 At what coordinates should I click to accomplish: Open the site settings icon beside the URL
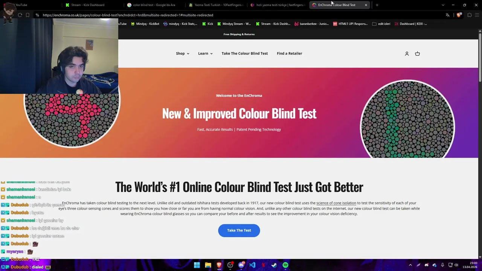pos(37,15)
